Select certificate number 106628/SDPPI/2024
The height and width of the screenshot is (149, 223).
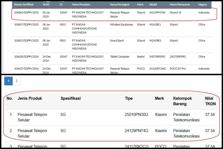[x=26, y=57]
